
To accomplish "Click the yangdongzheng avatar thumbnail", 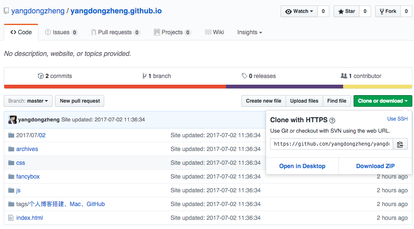I will tap(13, 120).
